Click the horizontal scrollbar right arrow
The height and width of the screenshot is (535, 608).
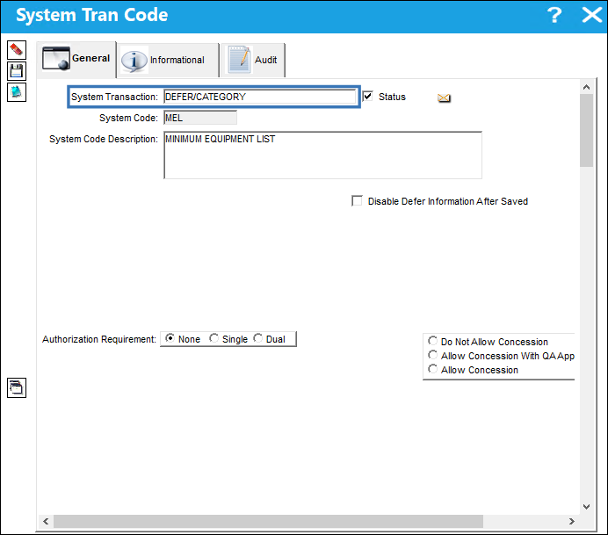click(571, 522)
